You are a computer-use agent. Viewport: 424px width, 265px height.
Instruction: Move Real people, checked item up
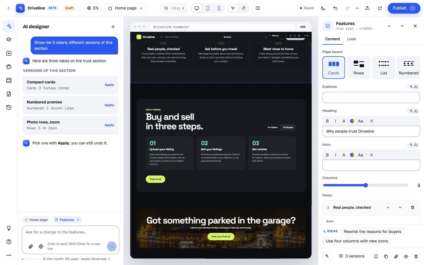click(x=388, y=207)
